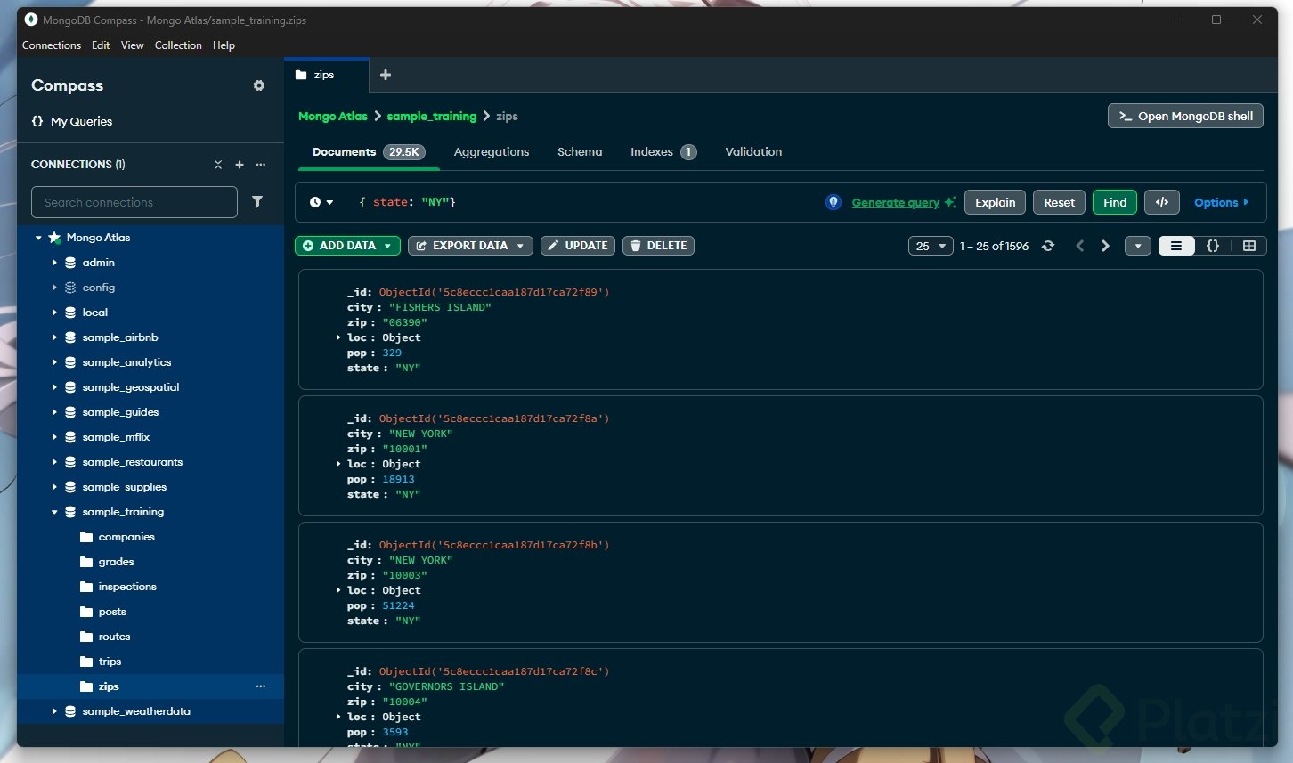Refresh the document results count
The width and height of the screenshot is (1293, 763).
[x=1048, y=246]
